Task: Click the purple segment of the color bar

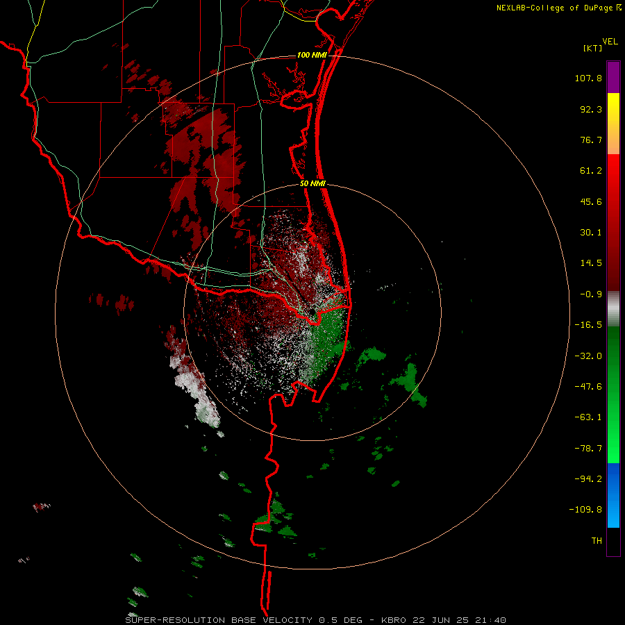Action: tap(613, 77)
